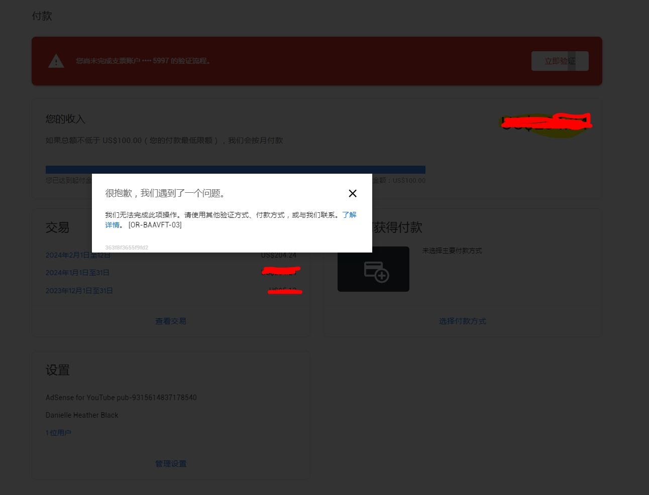Screen dimensions: 649x495
Task: Click the exclamation mark inside the warning triangle
Action: (56, 62)
